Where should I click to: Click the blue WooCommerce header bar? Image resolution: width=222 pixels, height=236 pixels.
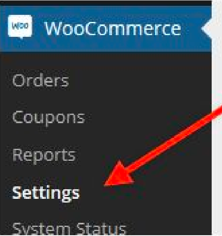click(x=106, y=29)
